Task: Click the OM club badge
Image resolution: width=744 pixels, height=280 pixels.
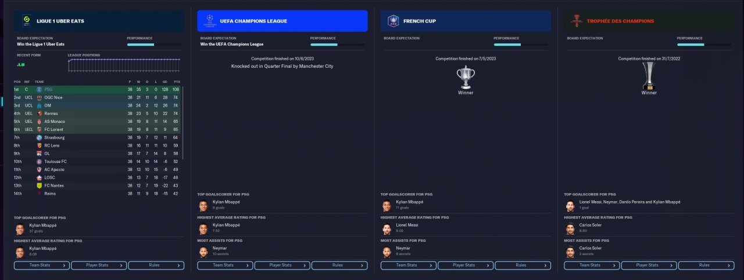Action: [39, 106]
